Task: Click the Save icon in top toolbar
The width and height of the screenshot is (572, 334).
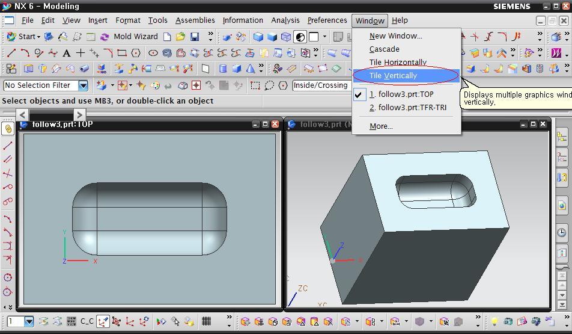Action: (194, 37)
